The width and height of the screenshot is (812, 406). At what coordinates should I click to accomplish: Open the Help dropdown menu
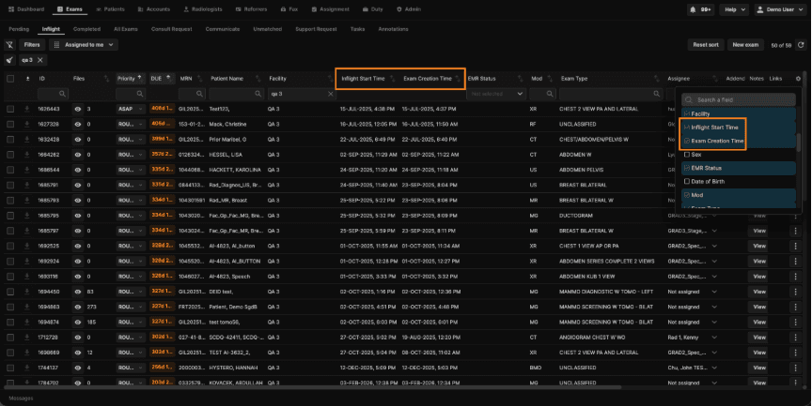pos(734,9)
